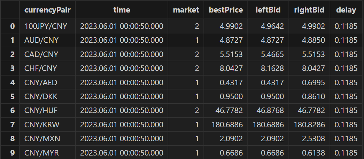Image resolution: width=364 pixels, height=159 pixels.
Task: Click the leftBid value 8.1628
Action: (272, 69)
